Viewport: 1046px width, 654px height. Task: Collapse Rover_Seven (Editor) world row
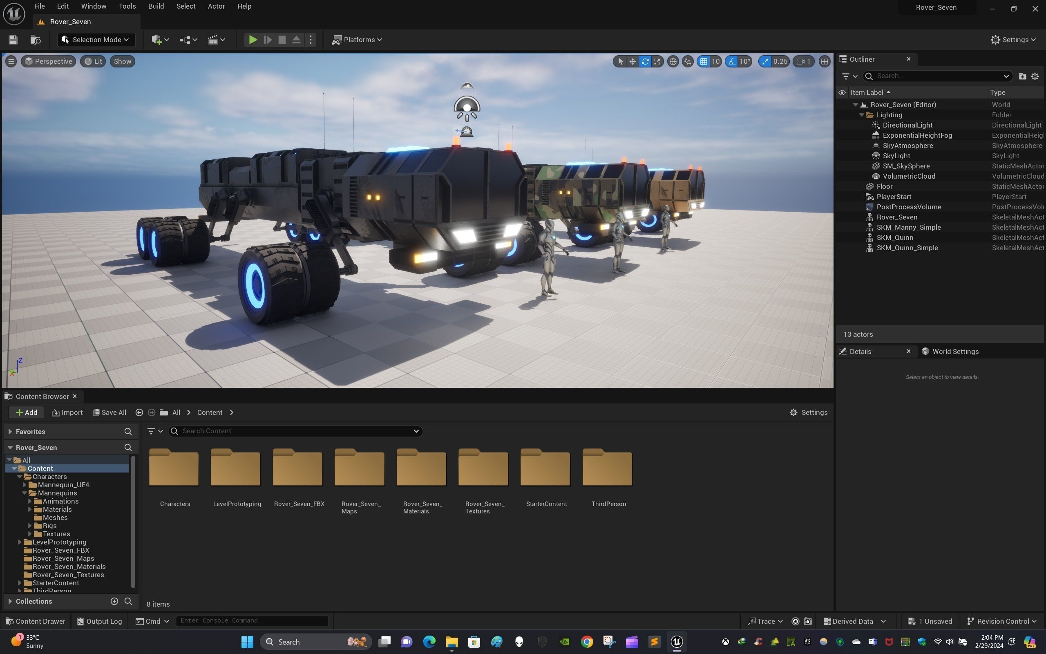855,105
